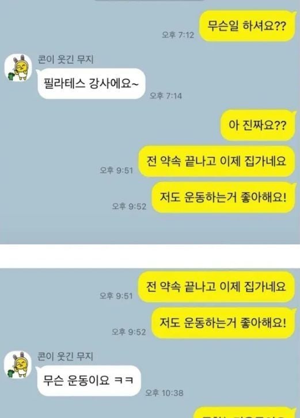300x418 pixels.
Task: Tap the partially visible yellow bubble at bottom
Action: [244, 412]
